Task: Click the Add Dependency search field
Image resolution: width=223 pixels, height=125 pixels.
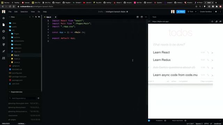Action: (x=22, y=98)
